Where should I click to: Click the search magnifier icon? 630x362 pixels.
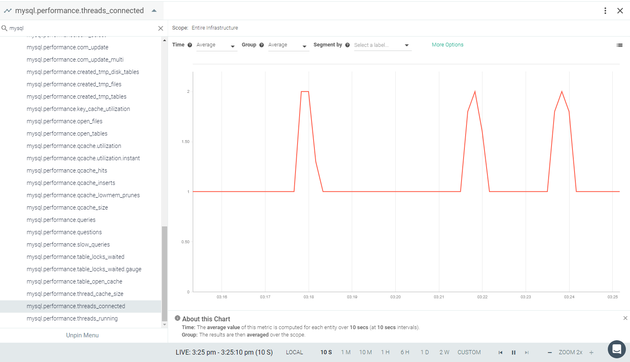pyautogui.click(x=5, y=28)
